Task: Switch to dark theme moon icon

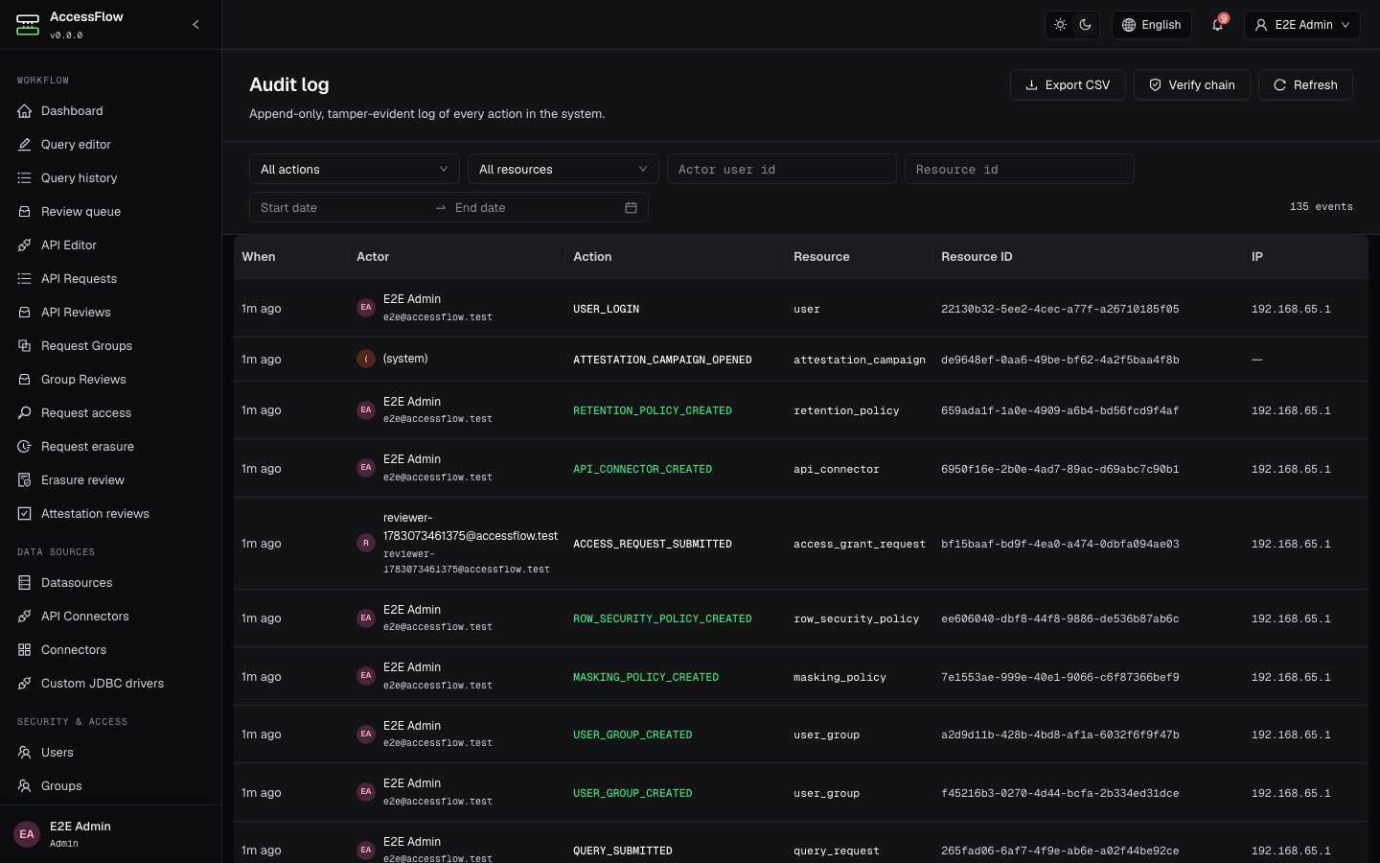Action: pos(1086,25)
